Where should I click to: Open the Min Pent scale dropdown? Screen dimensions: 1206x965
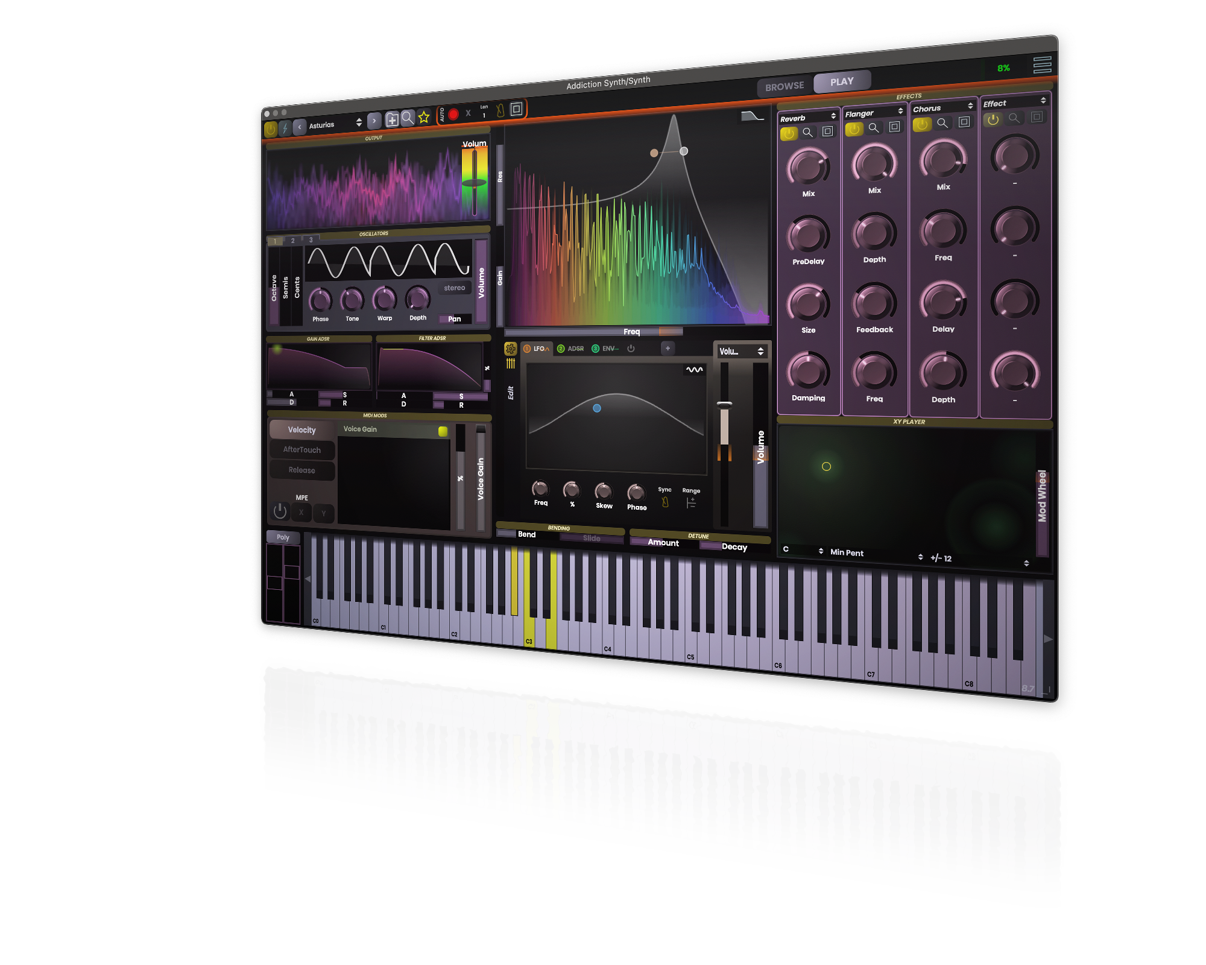(x=876, y=554)
